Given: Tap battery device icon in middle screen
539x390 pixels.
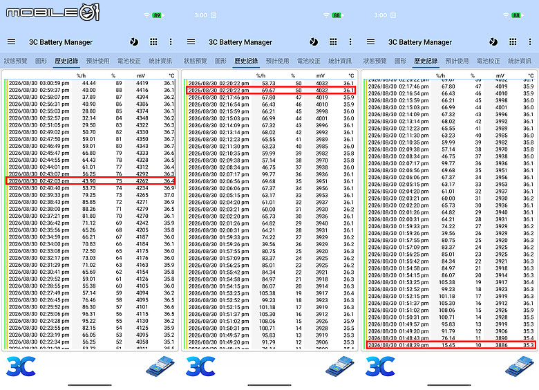Looking at the screenshot, I should [340, 366].
